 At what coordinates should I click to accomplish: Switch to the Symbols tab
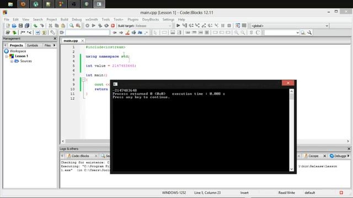[x=33, y=45]
